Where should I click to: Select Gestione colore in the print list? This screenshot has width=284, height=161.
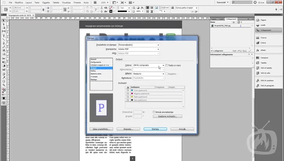tap(101, 74)
